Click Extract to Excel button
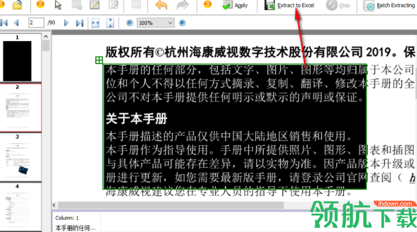417x232 pixels. click(x=289, y=5)
